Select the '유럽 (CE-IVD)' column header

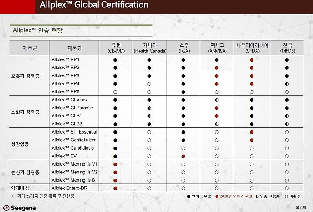(x=116, y=48)
